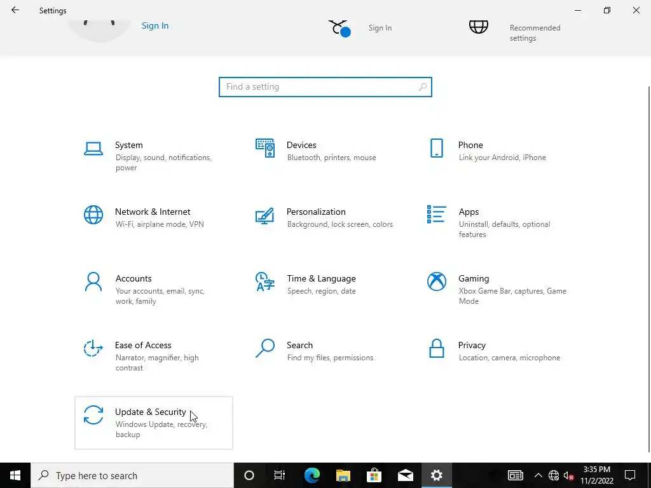Click taskbar Type here to search box
This screenshot has width=651, height=488.
pyautogui.click(x=132, y=475)
